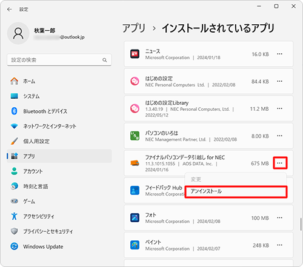
Task: Open 個人用設定 category
Action: pyautogui.click(x=59, y=141)
